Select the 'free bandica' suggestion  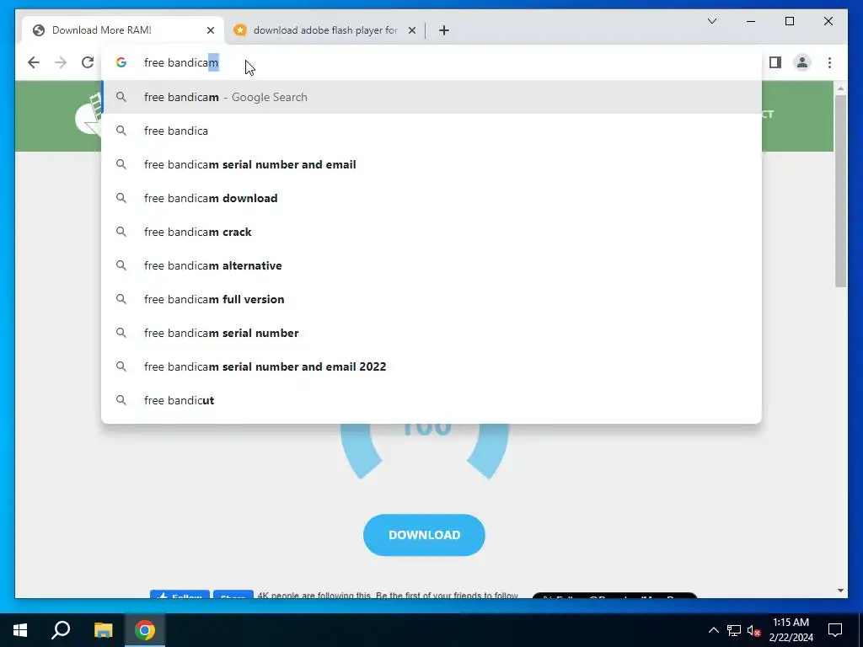(x=431, y=131)
